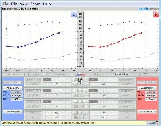Viewport: 161px width, 126px height.
Task: Open the Dual view dropdown
Action: click(x=62, y=74)
